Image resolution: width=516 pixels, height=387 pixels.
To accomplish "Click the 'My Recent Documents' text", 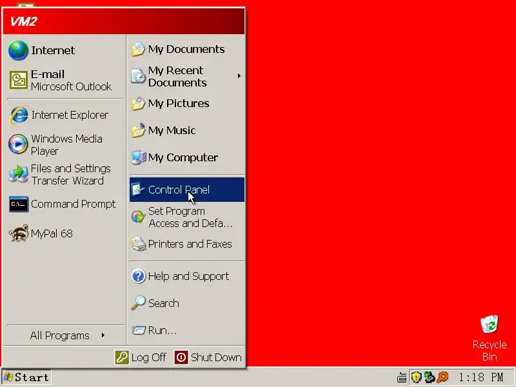I will 177,76.
